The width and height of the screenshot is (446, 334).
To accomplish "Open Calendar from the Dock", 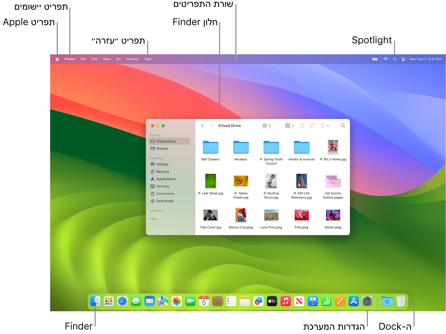I will (x=204, y=301).
